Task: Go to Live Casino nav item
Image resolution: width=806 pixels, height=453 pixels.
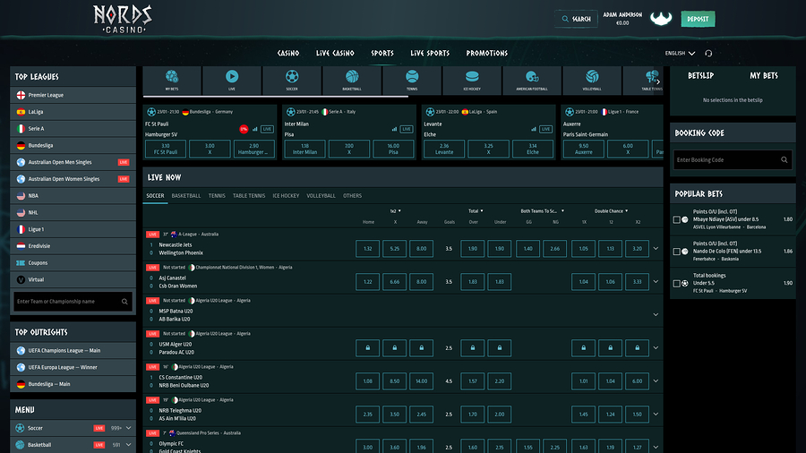Action: (x=335, y=54)
